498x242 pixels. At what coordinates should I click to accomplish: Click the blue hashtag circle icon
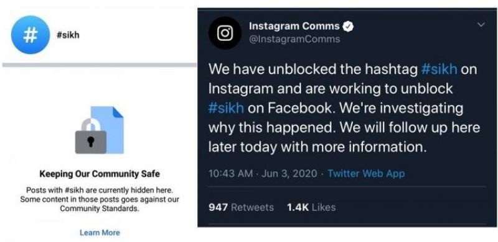pos(31,35)
